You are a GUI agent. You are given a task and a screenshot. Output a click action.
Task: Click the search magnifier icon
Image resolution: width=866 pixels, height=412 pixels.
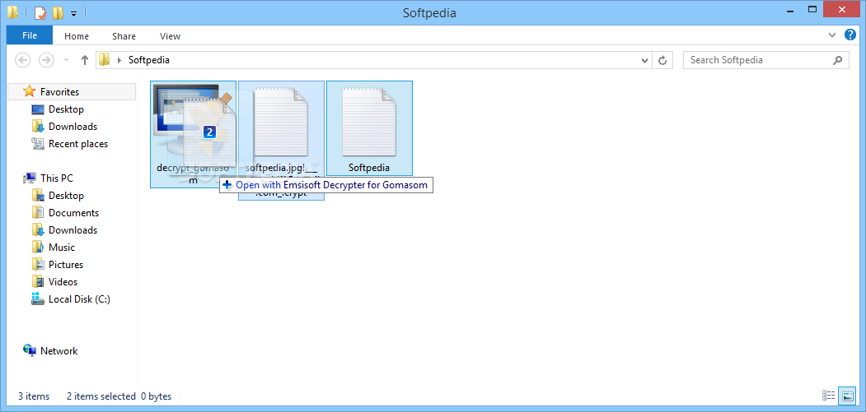(838, 60)
